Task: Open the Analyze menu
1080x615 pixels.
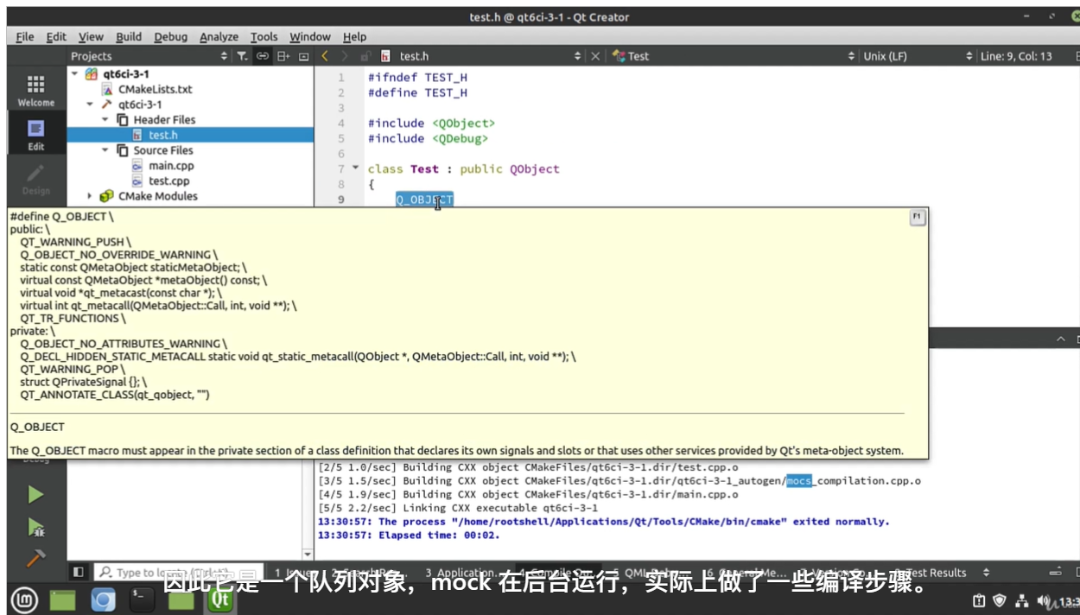Action: coord(219,37)
